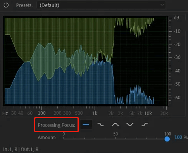Click the Amount label
The image size is (188, 153).
click(47, 138)
